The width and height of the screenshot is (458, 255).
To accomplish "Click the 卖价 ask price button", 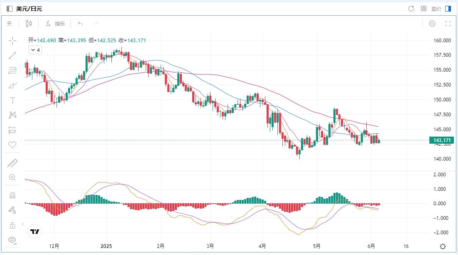I will coord(436,9).
